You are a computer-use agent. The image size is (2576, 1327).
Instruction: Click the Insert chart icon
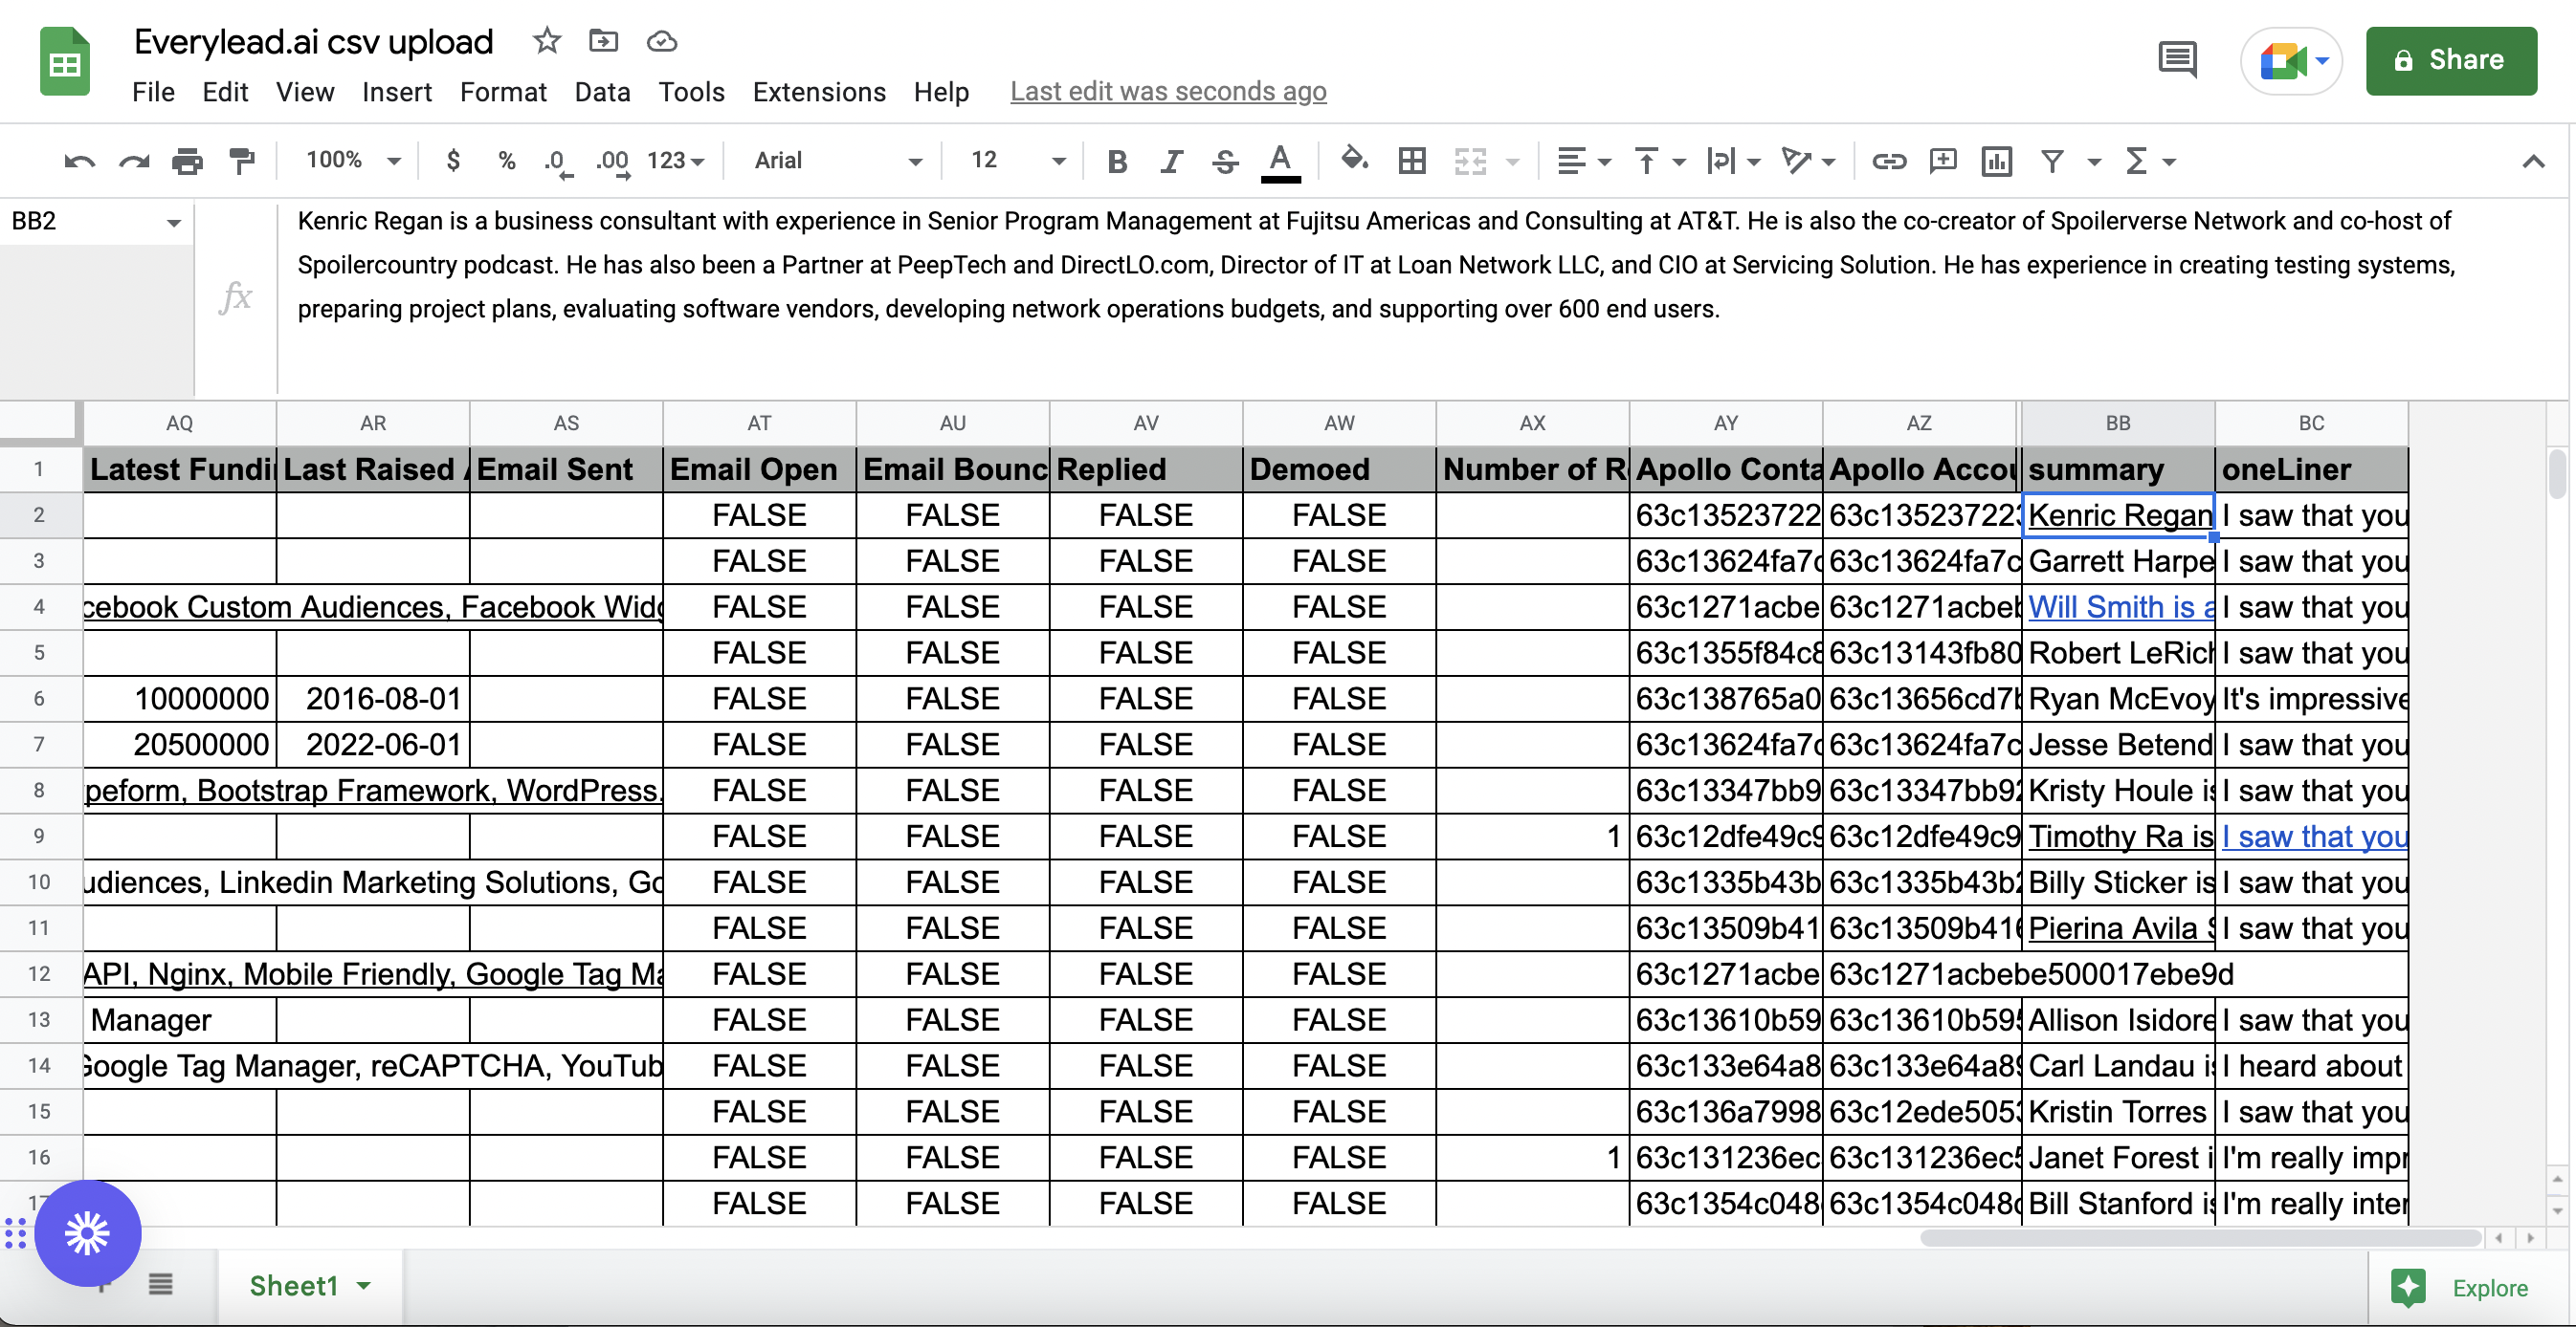point(1996,161)
